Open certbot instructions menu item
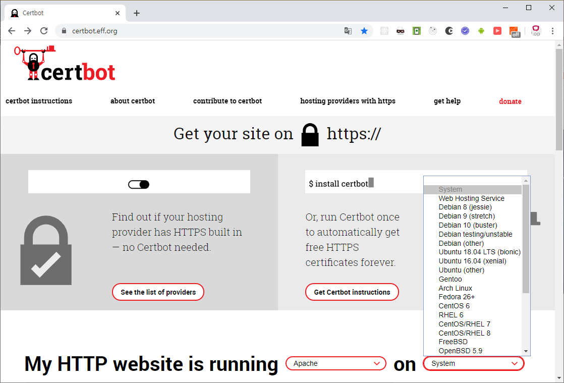This screenshot has width=564, height=383. click(x=39, y=101)
